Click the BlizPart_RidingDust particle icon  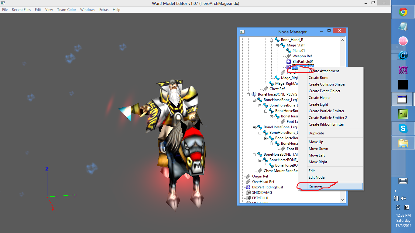coord(248,187)
